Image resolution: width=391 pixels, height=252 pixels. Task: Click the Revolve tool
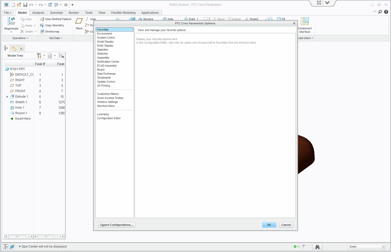pyautogui.click(x=146, y=19)
